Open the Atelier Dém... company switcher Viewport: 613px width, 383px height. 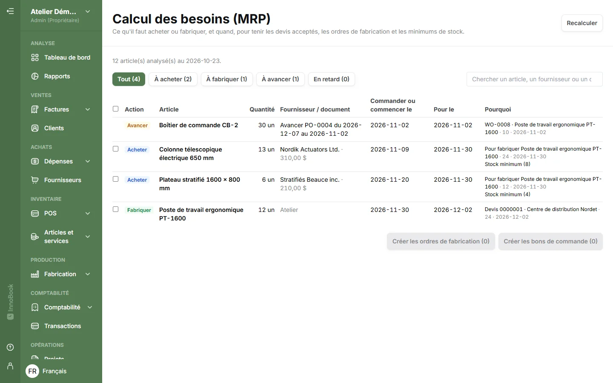click(x=60, y=15)
